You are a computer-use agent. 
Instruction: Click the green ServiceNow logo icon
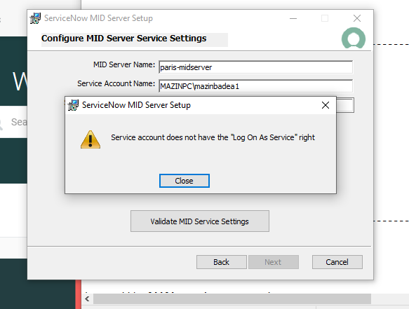click(354, 38)
